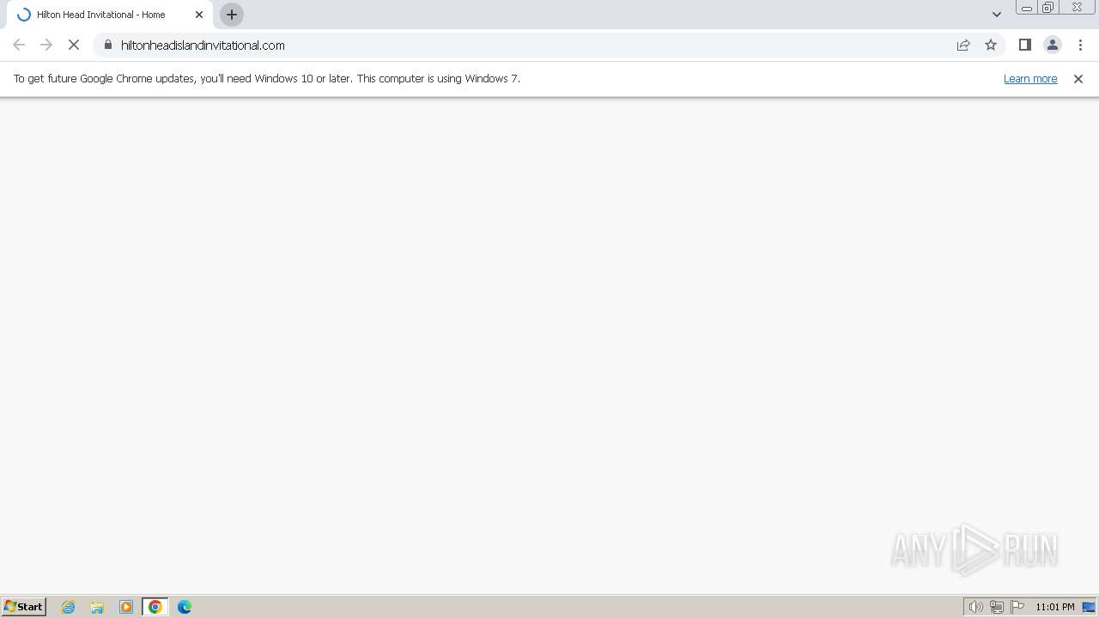1099x618 pixels.
Task: Launch Internet Explorer from taskbar
Action: (69, 607)
